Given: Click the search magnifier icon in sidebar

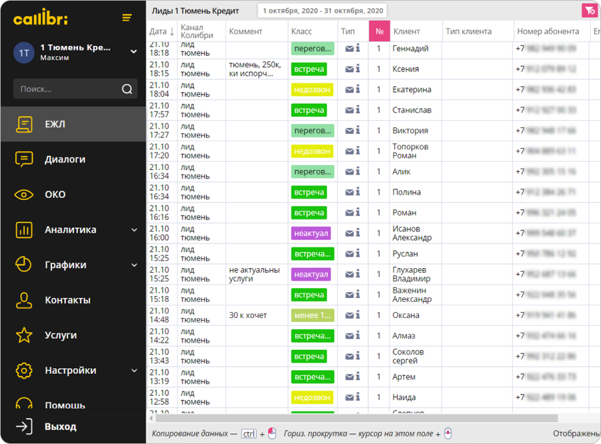Looking at the screenshot, I should 127,90.
